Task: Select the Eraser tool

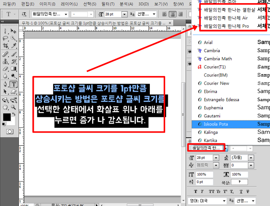Action: (5, 69)
